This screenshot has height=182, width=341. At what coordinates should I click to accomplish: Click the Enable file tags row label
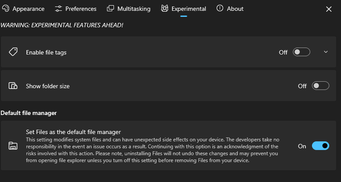(x=46, y=52)
